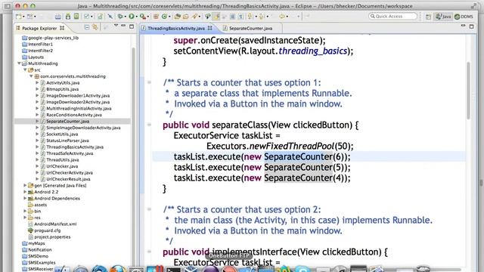Maximize the editor area
This screenshot has width=484, height=272.
[x=471, y=27]
